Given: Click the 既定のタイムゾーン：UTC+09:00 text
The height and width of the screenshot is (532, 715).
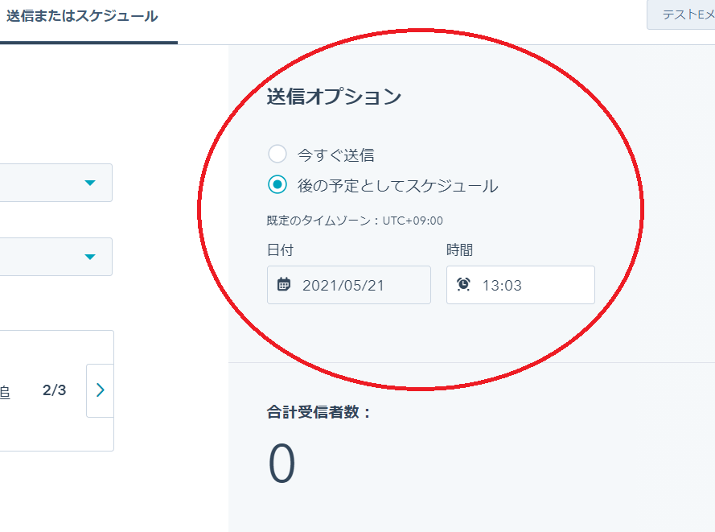Looking at the screenshot, I should click(x=355, y=221).
